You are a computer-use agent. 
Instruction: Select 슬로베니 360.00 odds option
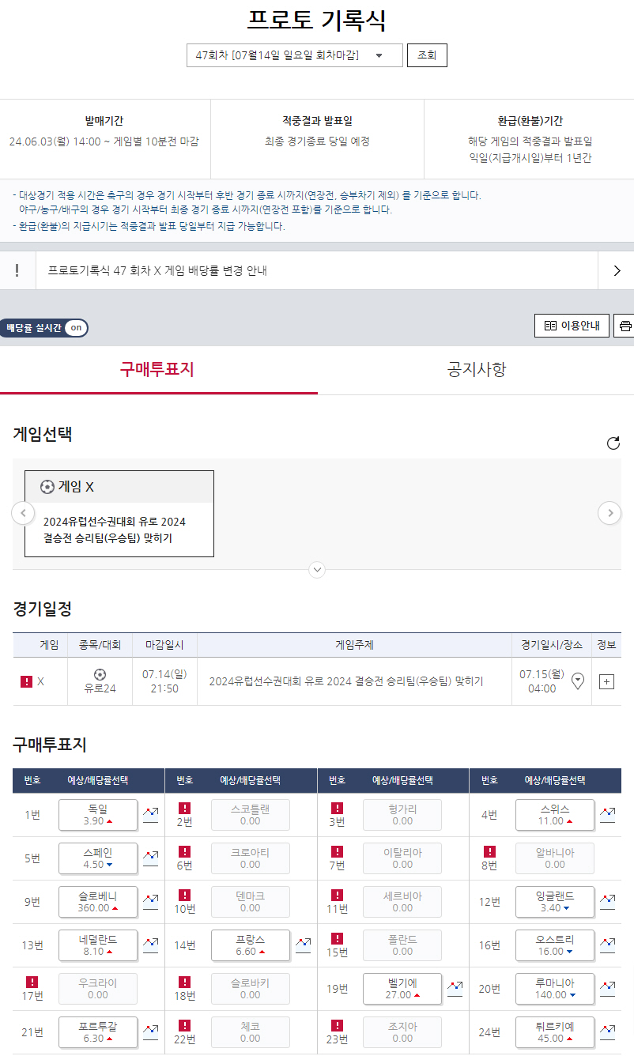point(98,901)
